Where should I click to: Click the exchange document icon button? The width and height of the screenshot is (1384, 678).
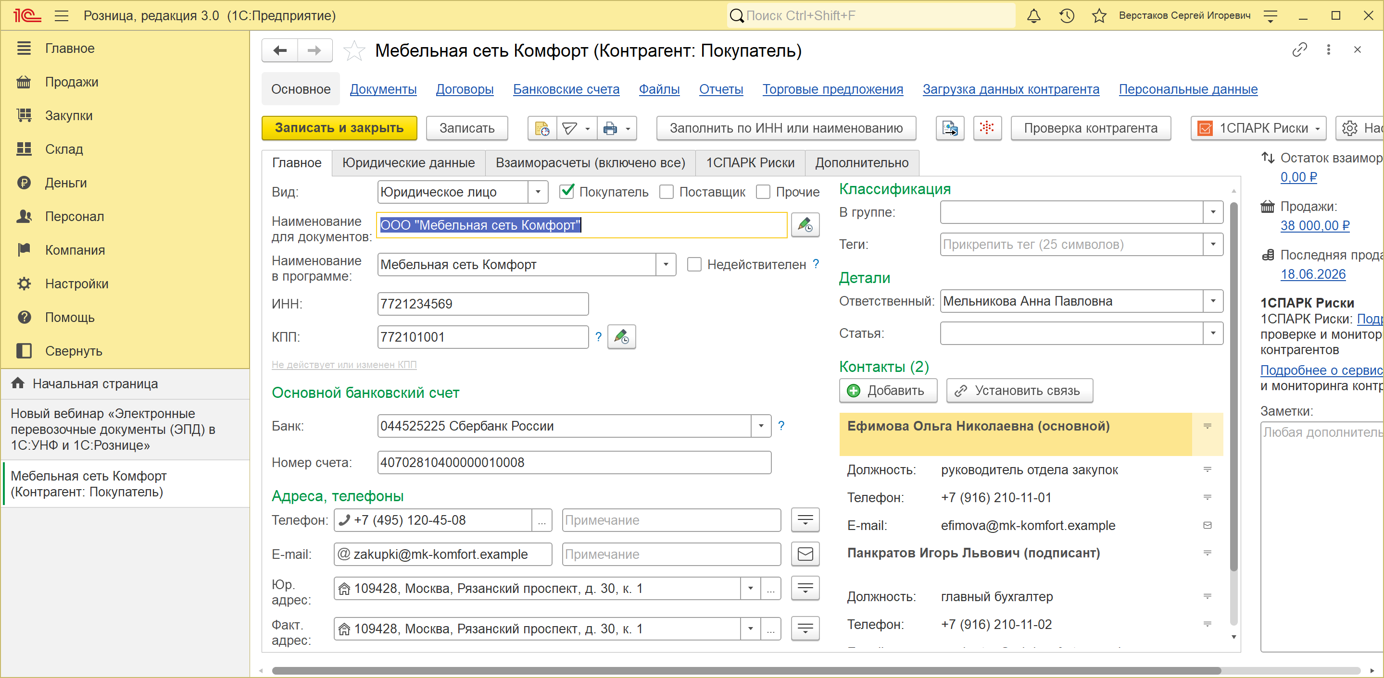[x=950, y=128]
